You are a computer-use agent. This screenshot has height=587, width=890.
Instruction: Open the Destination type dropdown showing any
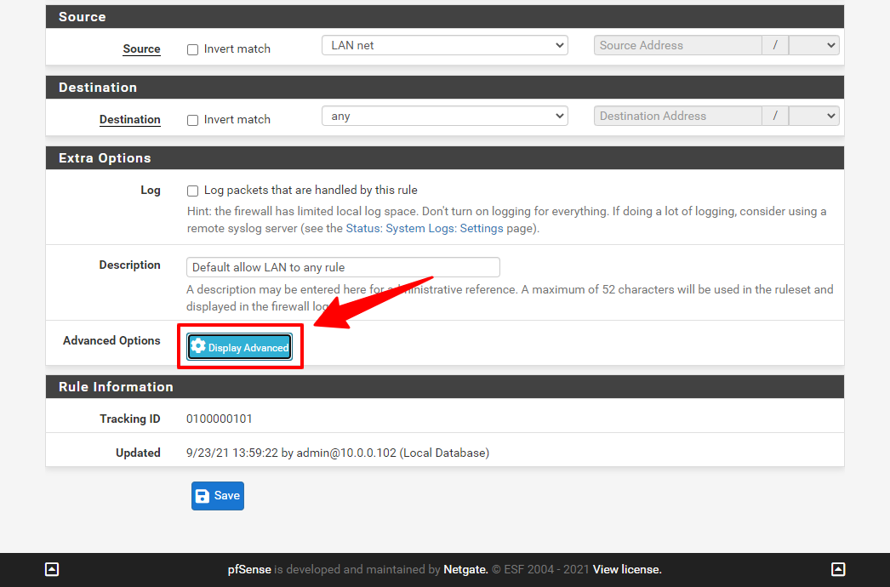pyautogui.click(x=444, y=116)
